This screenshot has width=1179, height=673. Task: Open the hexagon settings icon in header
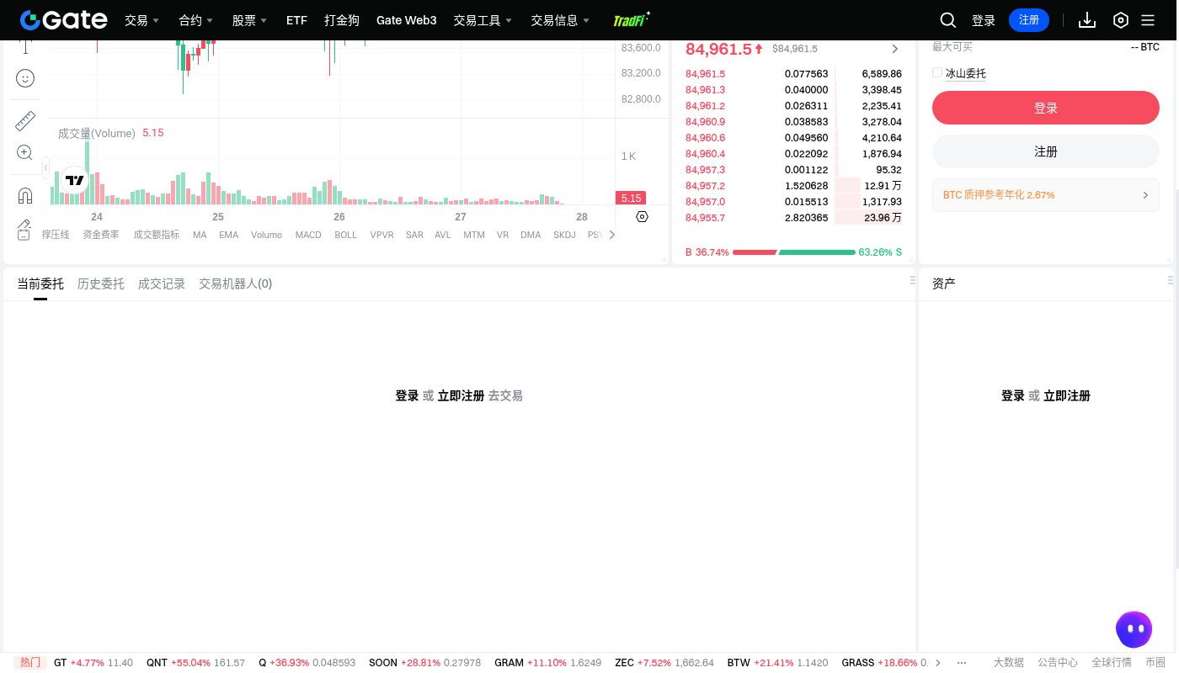click(1121, 20)
